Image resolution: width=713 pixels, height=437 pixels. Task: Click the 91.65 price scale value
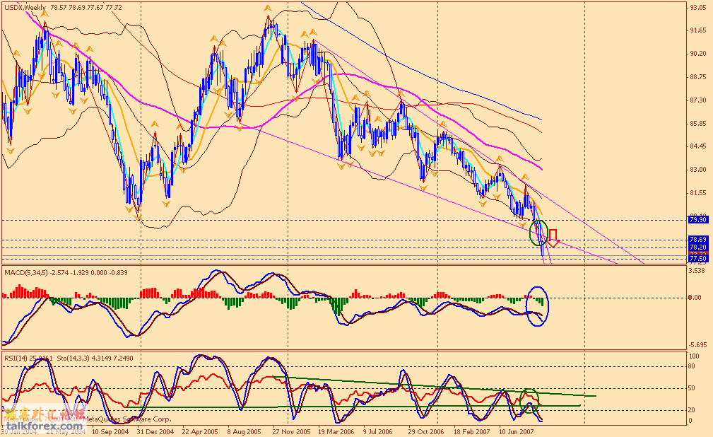tap(698, 30)
